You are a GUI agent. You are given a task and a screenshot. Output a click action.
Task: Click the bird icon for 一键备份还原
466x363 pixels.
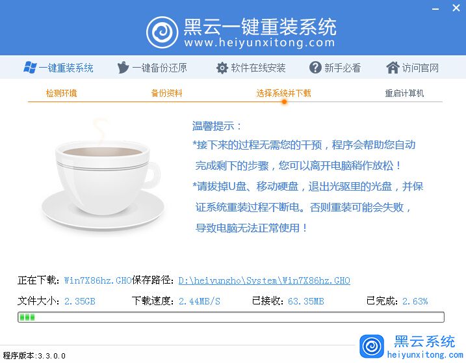pos(123,68)
